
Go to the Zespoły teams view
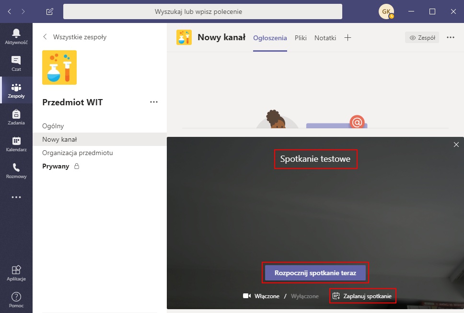pyautogui.click(x=16, y=90)
